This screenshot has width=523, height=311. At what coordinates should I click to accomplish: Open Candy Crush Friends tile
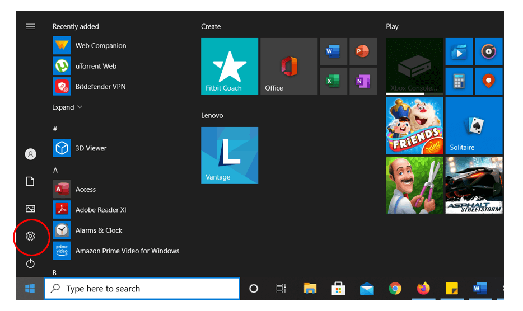414,126
